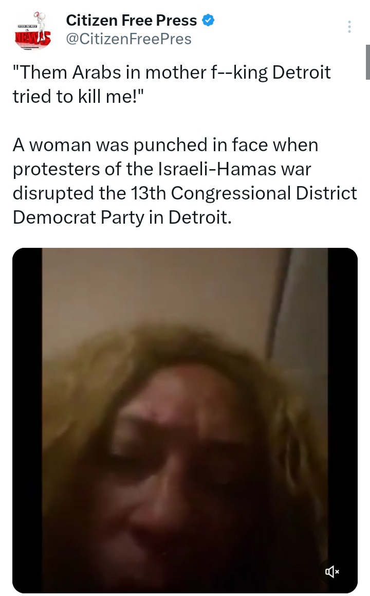Screen dimensions: 370x596
Task: Unmute the video with the speaker icon
Action: (x=332, y=571)
